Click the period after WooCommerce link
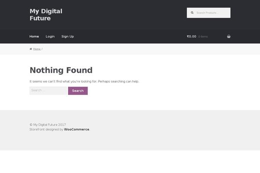The height and width of the screenshot is (173, 260). [x=90, y=129]
